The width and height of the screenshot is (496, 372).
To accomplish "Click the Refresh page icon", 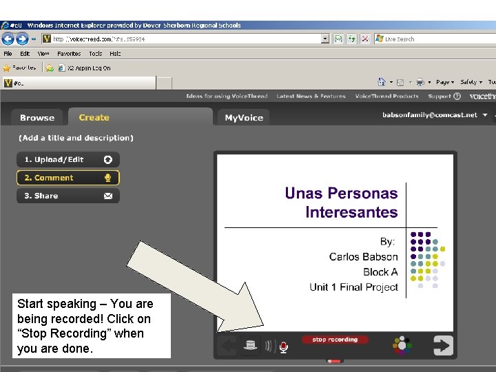I will (352, 39).
